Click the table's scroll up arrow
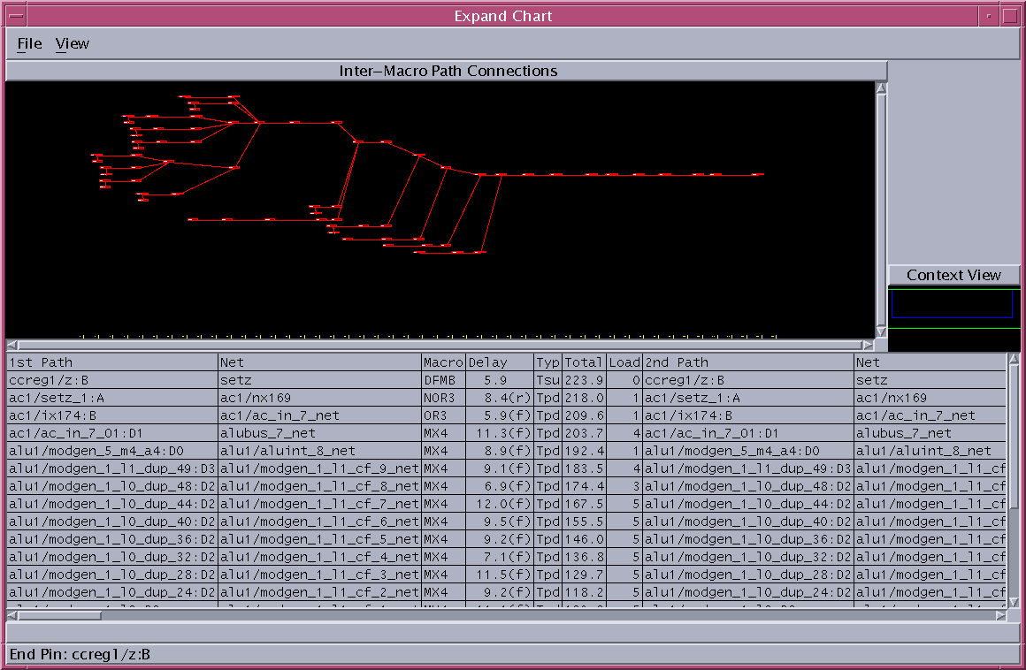The height and width of the screenshot is (670, 1026). (x=1014, y=360)
